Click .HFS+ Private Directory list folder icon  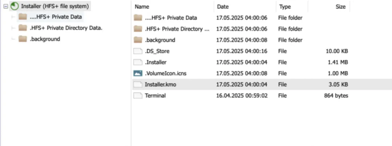click(138, 29)
